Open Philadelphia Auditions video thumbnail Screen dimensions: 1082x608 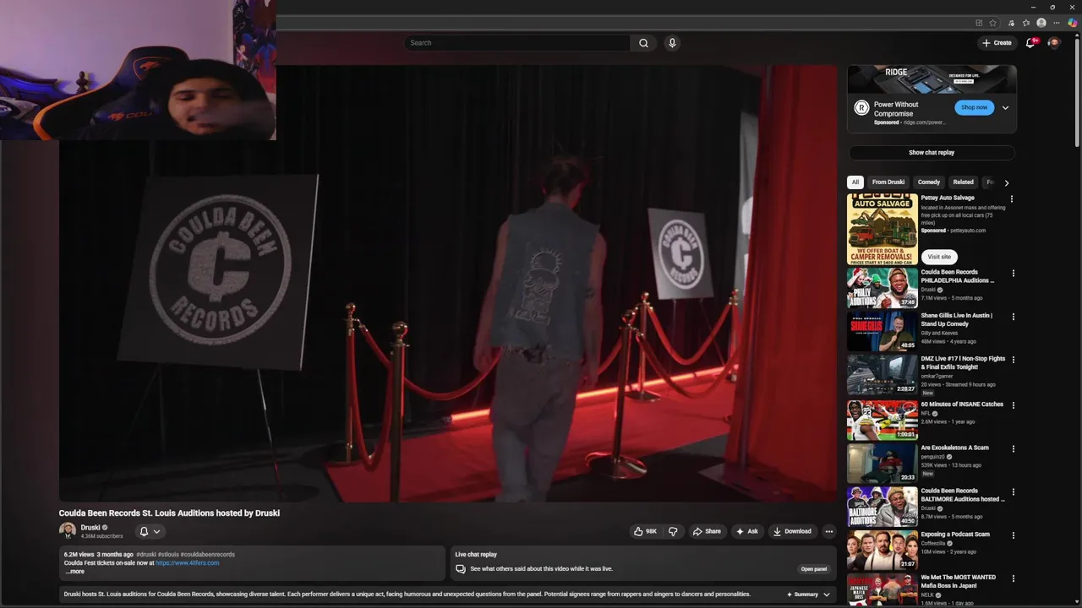[883, 288]
